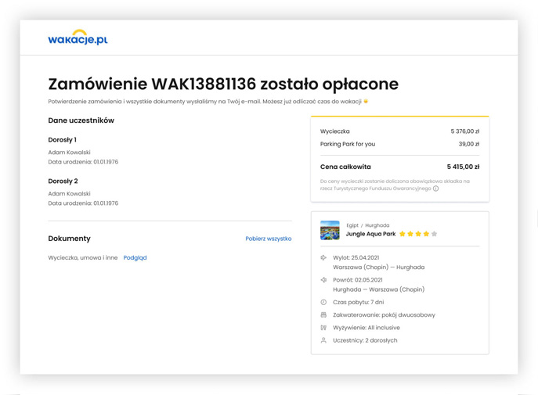Click the total 5 415,00 zł amount
Viewport: 538px width, 395px height.
point(463,167)
